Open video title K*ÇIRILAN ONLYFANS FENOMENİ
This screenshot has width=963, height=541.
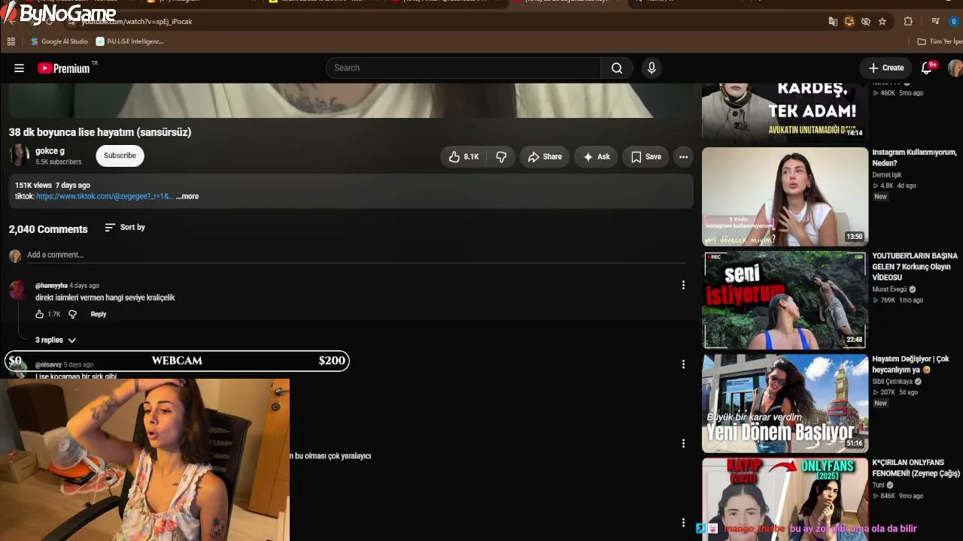coord(916,468)
